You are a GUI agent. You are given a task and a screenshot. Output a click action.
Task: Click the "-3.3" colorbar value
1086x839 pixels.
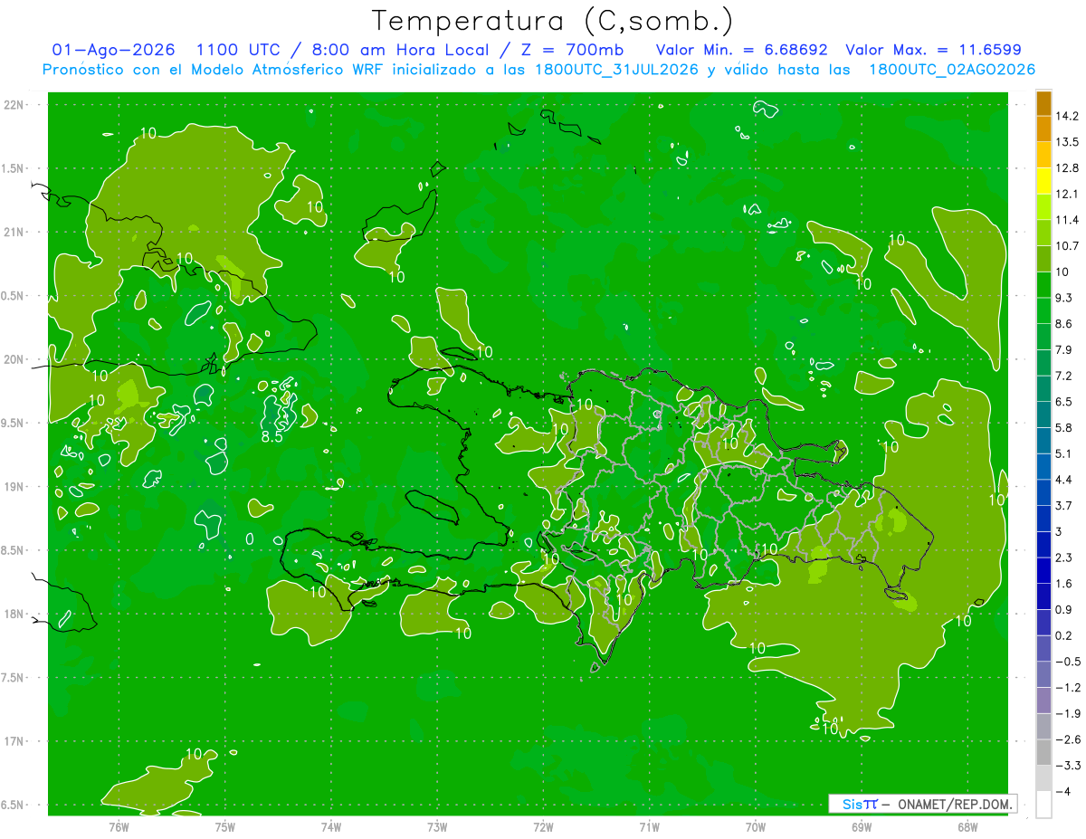[1068, 766]
